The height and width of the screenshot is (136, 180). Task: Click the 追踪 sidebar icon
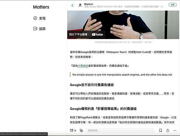35,29
